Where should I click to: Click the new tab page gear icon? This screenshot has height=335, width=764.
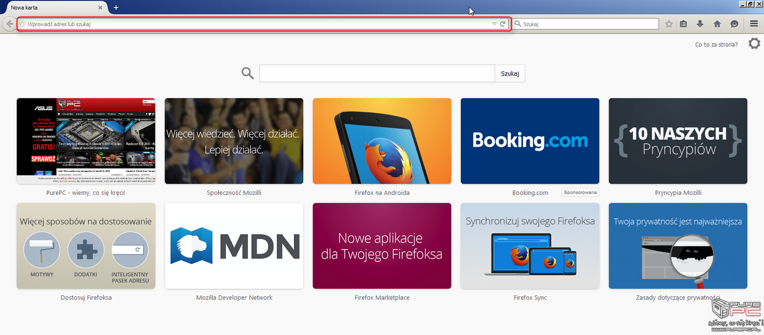[x=754, y=44]
